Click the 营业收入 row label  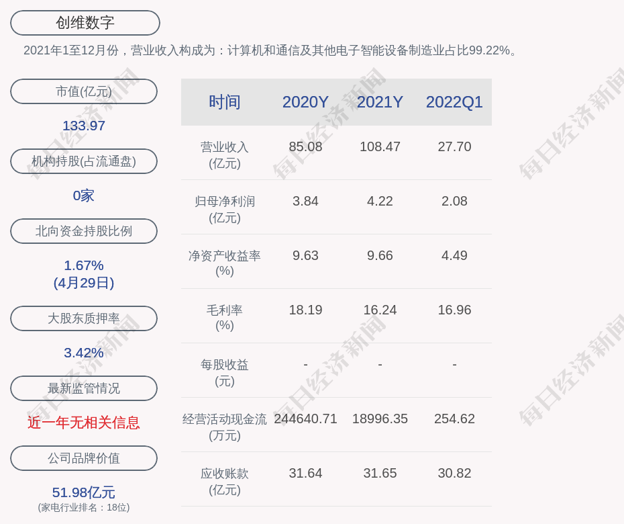tap(225, 155)
